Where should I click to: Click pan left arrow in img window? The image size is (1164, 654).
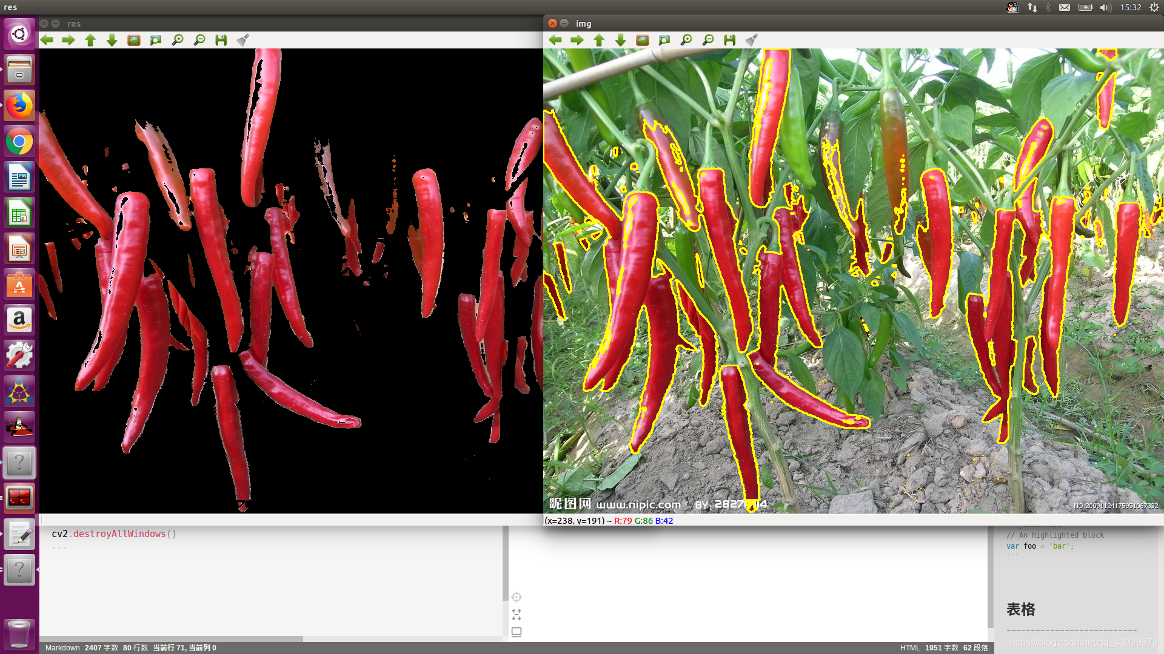(x=555, y=40)
